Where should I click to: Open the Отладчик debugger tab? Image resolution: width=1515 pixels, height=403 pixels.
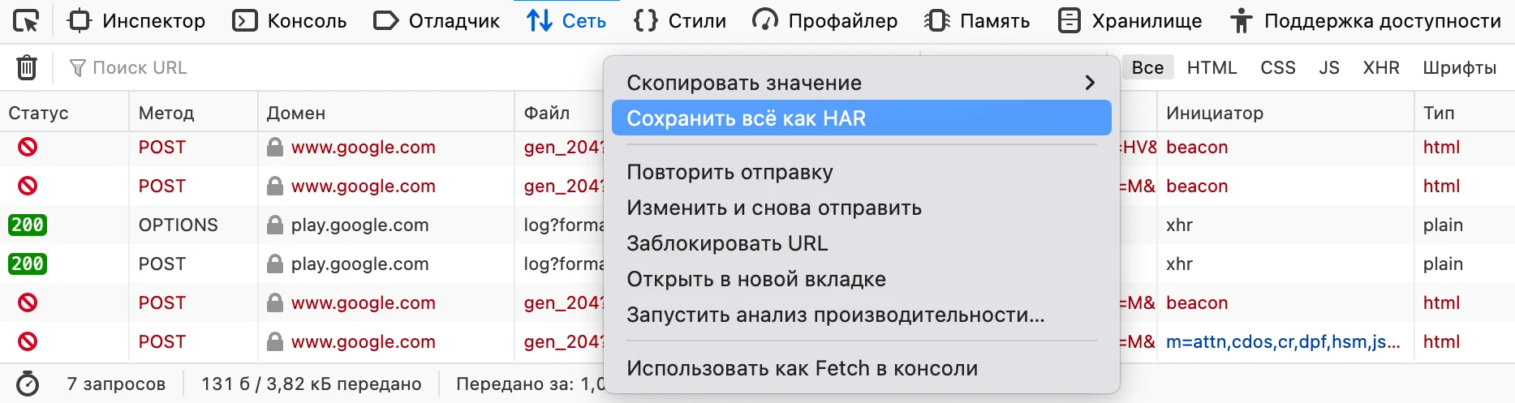437,21
